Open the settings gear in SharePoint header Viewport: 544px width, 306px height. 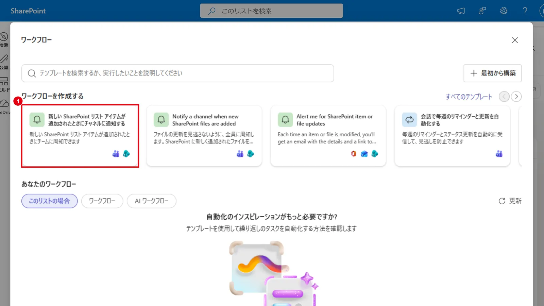(x=504, y=11)
